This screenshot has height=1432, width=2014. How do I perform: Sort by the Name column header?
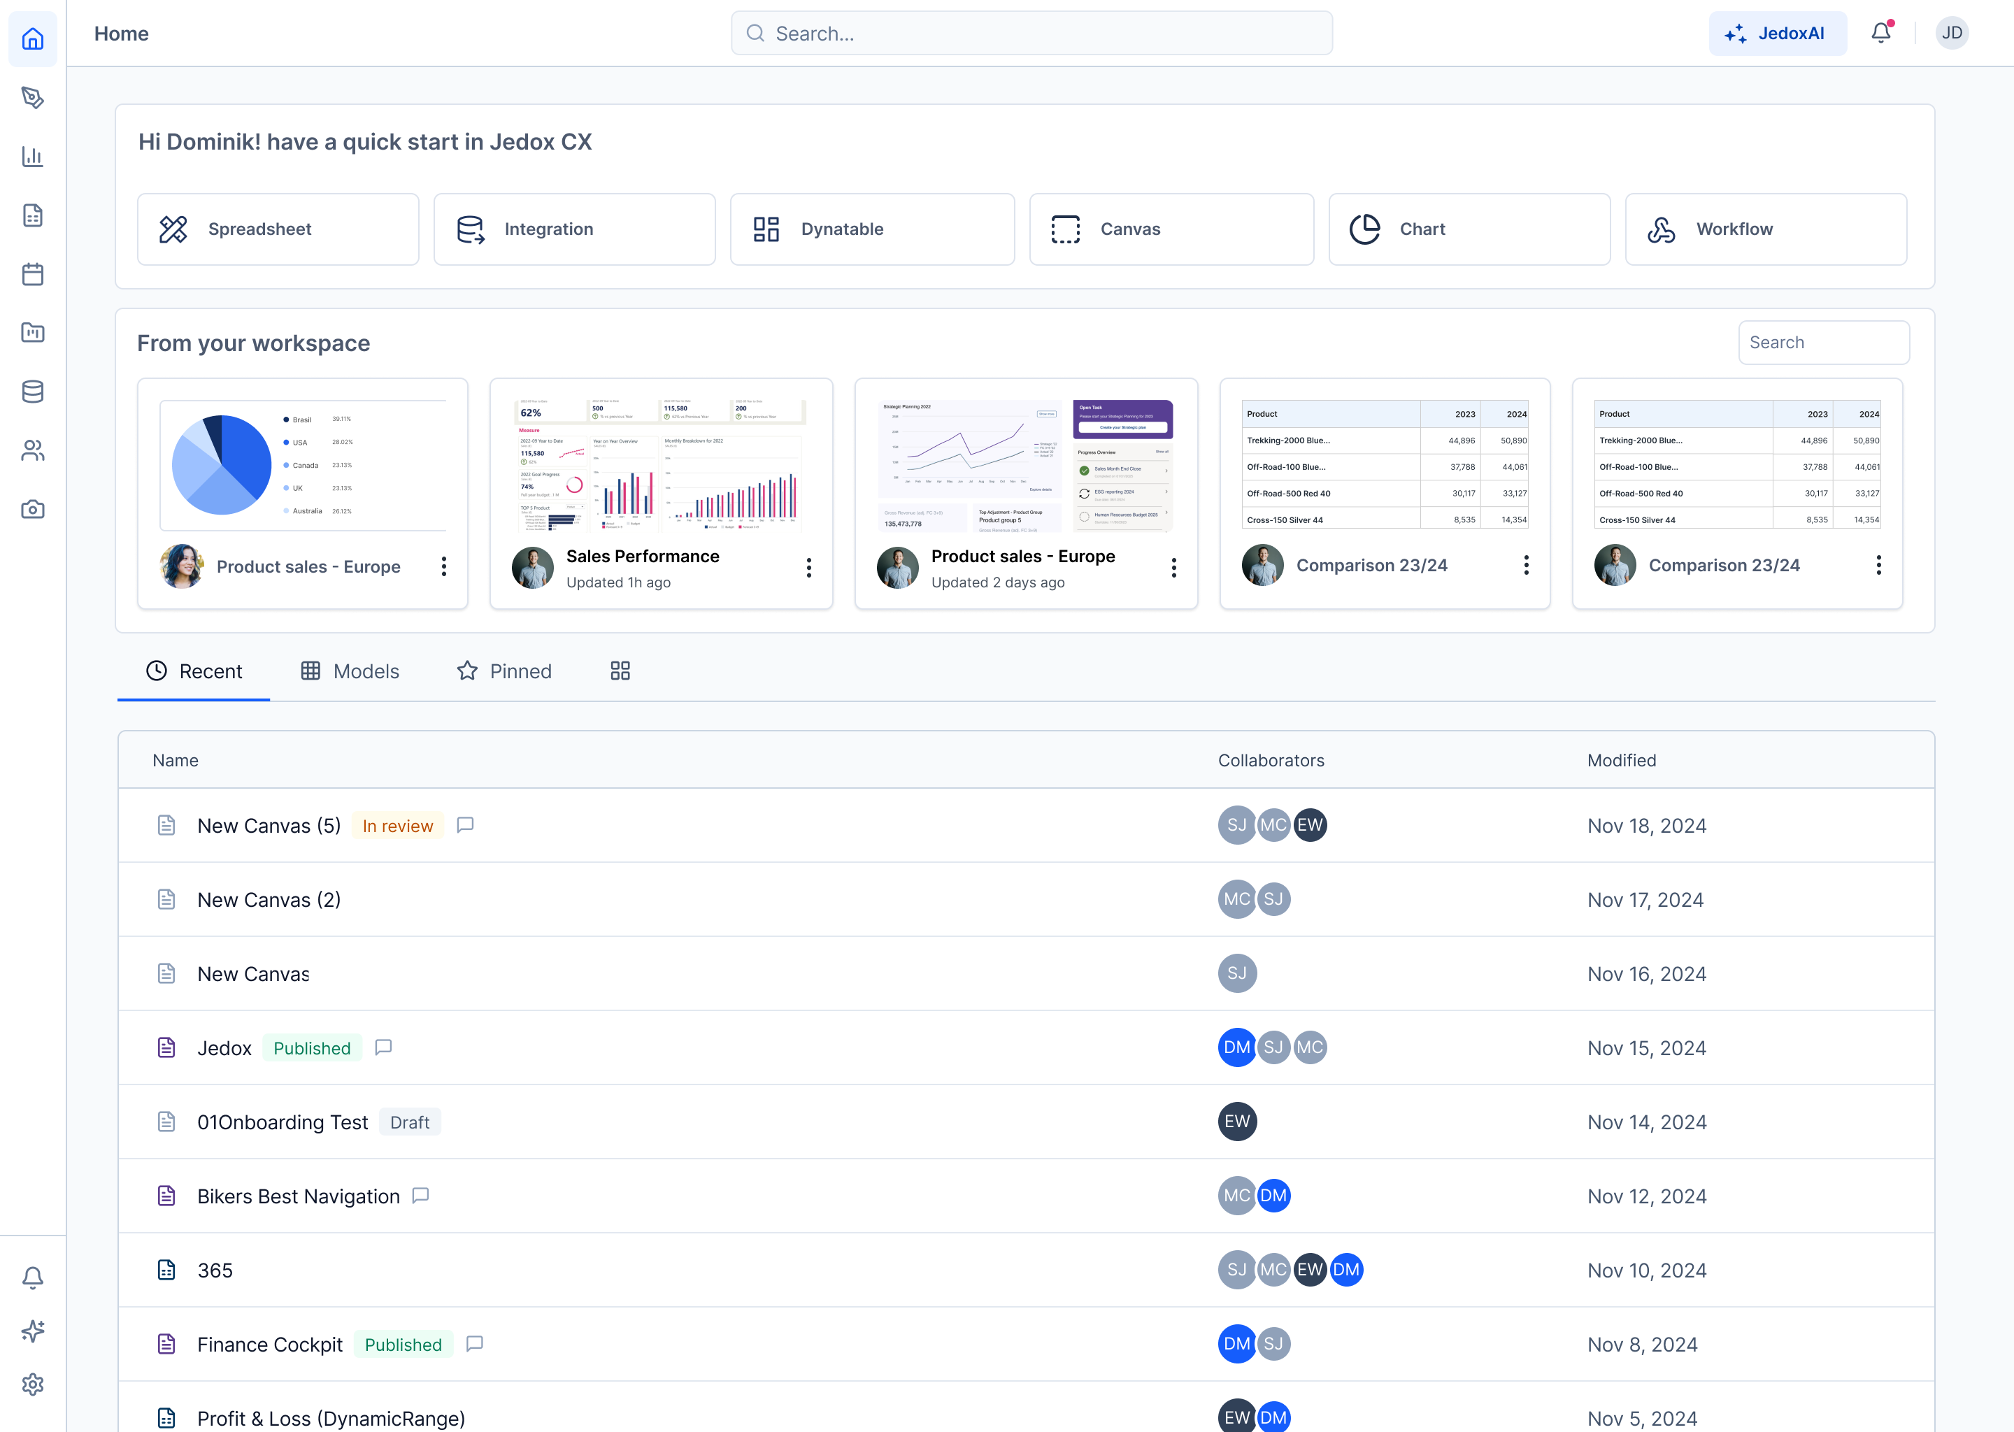pyautogui.click(x=176, y=760)
